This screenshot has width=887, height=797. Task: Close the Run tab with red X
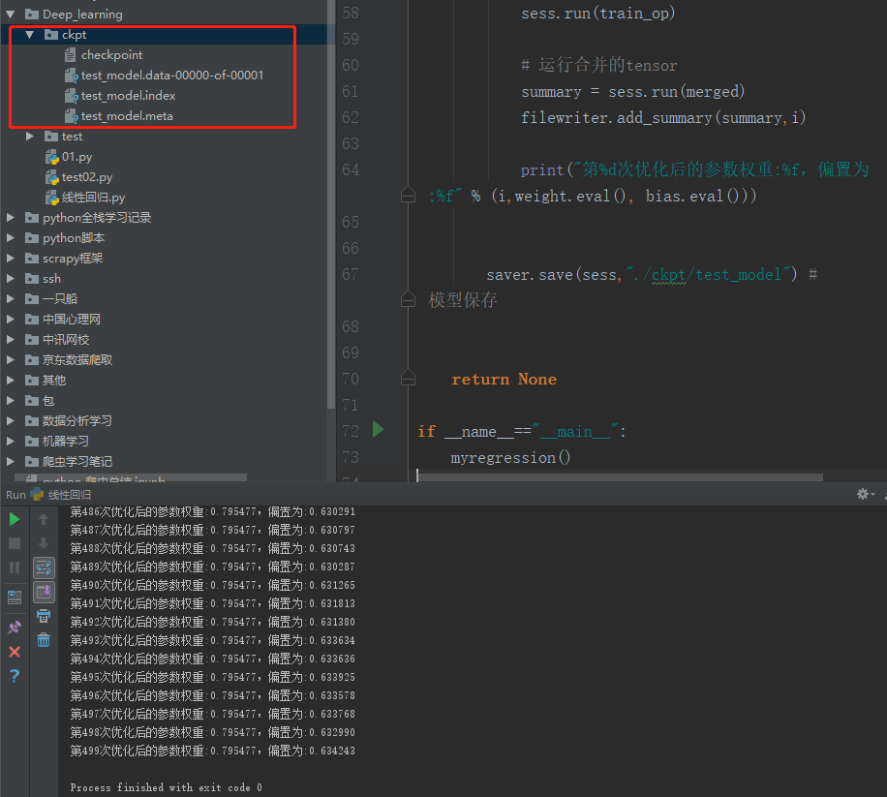15,652
